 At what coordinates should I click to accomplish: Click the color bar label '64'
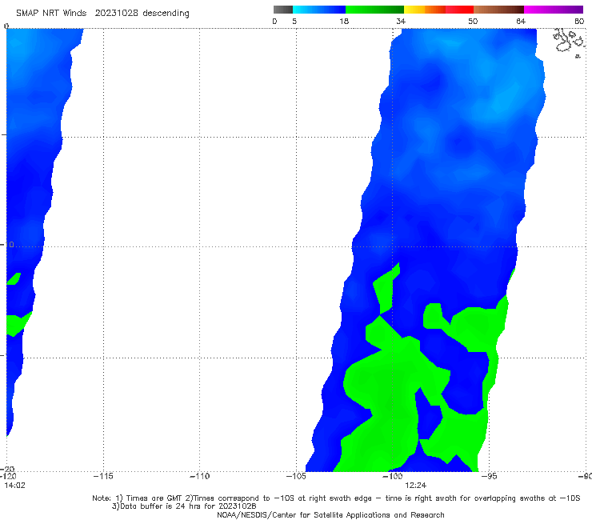tap(521, 21)
